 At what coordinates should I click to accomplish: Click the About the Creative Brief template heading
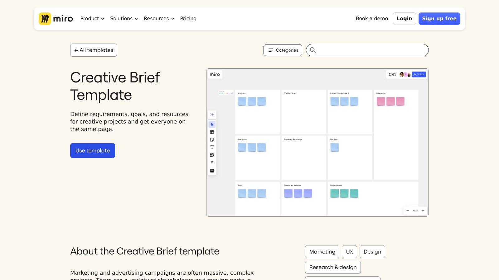pyautogui.click(x=145, y=251)
